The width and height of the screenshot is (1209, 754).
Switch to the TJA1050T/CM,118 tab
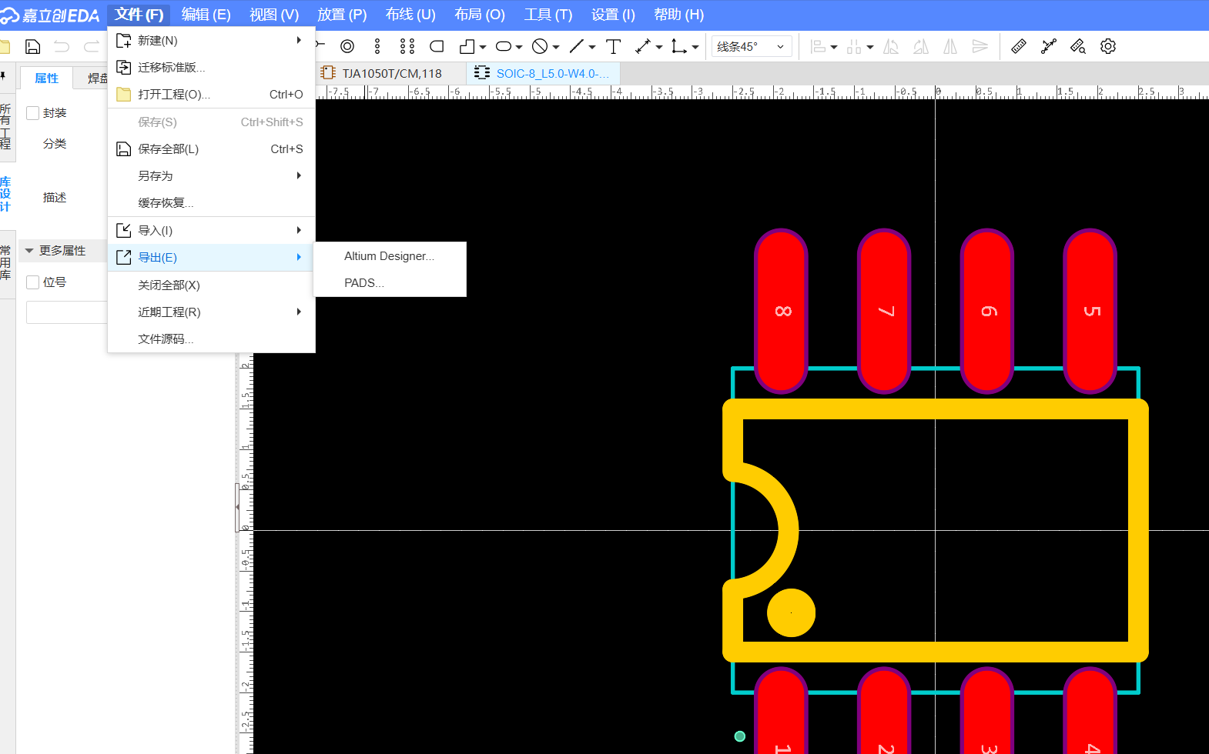pos(391,74)
